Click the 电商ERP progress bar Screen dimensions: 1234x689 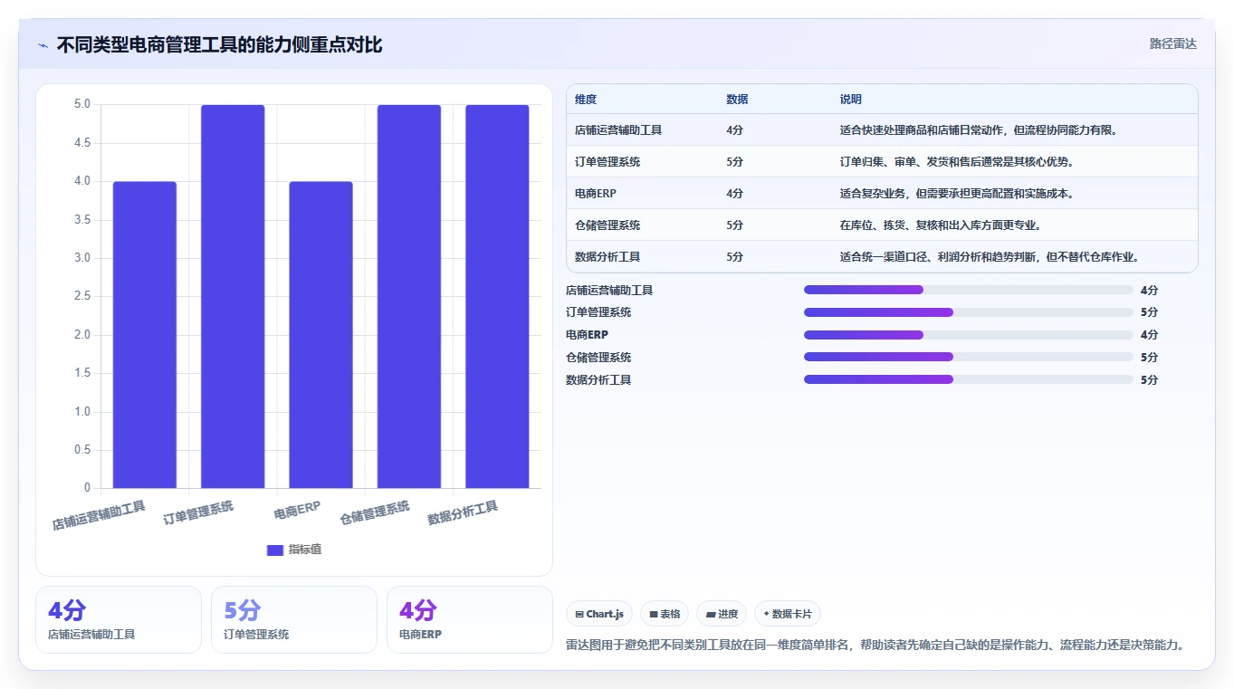(x=969, y=335)
